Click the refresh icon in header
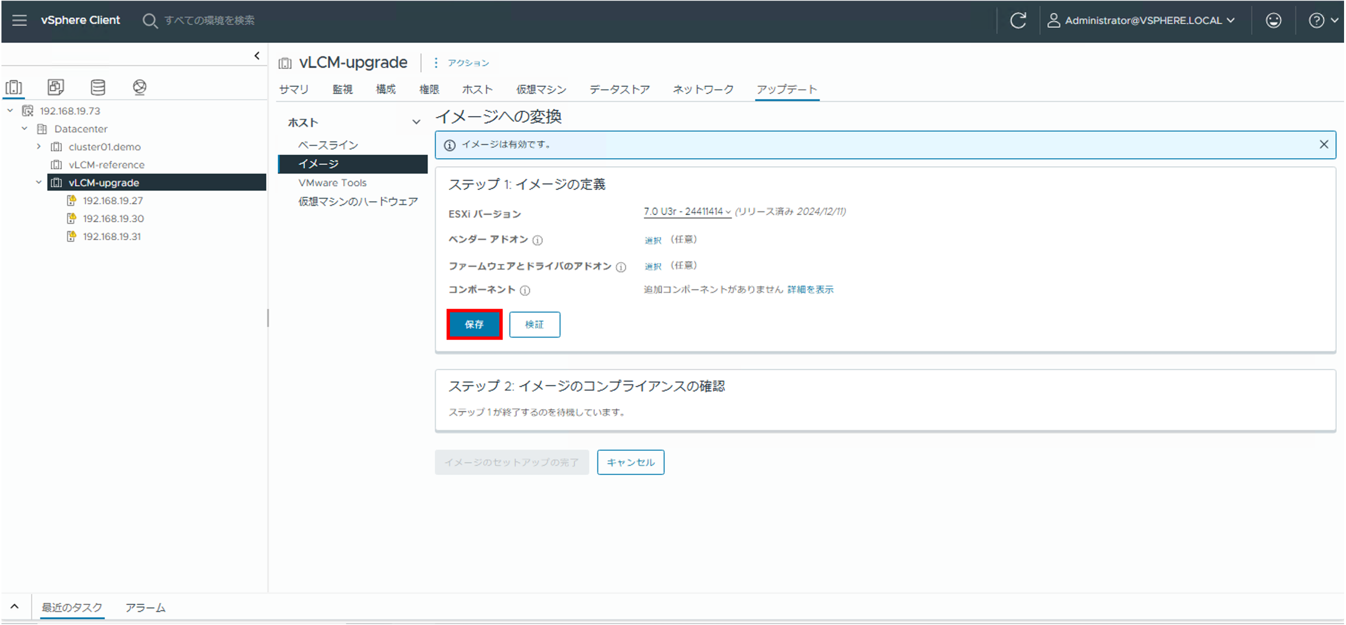 [x=1017, y=20]
